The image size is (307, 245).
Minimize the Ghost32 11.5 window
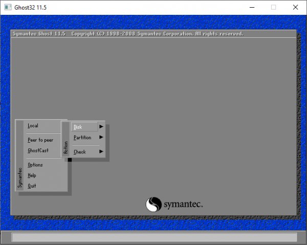(252, 8)
